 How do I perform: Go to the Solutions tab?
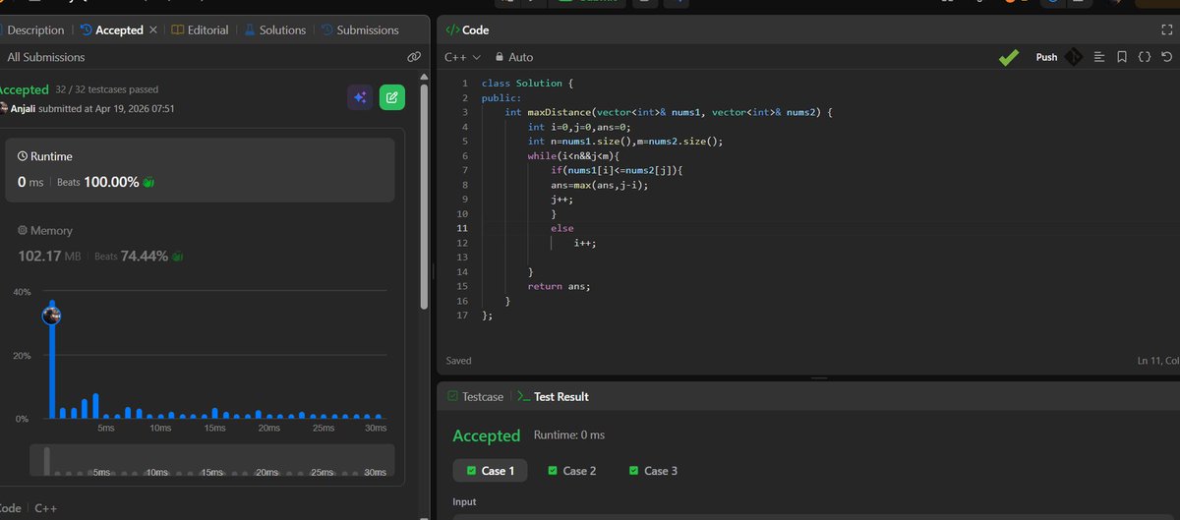pos(274,30)
